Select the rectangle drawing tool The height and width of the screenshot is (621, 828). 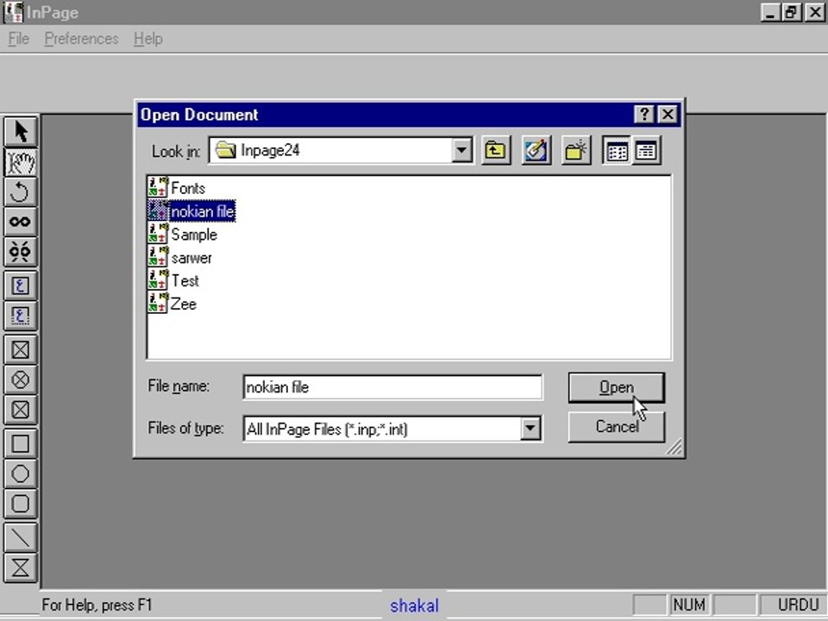(20, 443)
